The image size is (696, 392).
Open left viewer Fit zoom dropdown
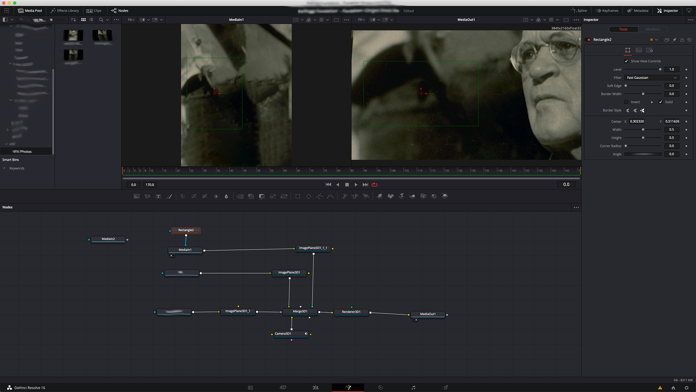click(131, 20)
